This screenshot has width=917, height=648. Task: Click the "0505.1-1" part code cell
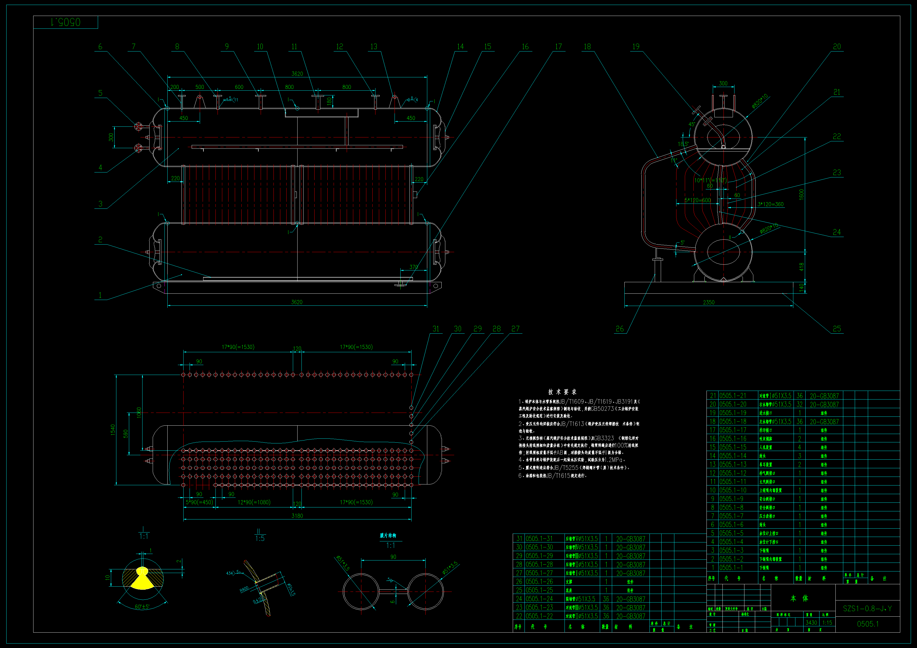pyautogui.click(x=731, y=568)
